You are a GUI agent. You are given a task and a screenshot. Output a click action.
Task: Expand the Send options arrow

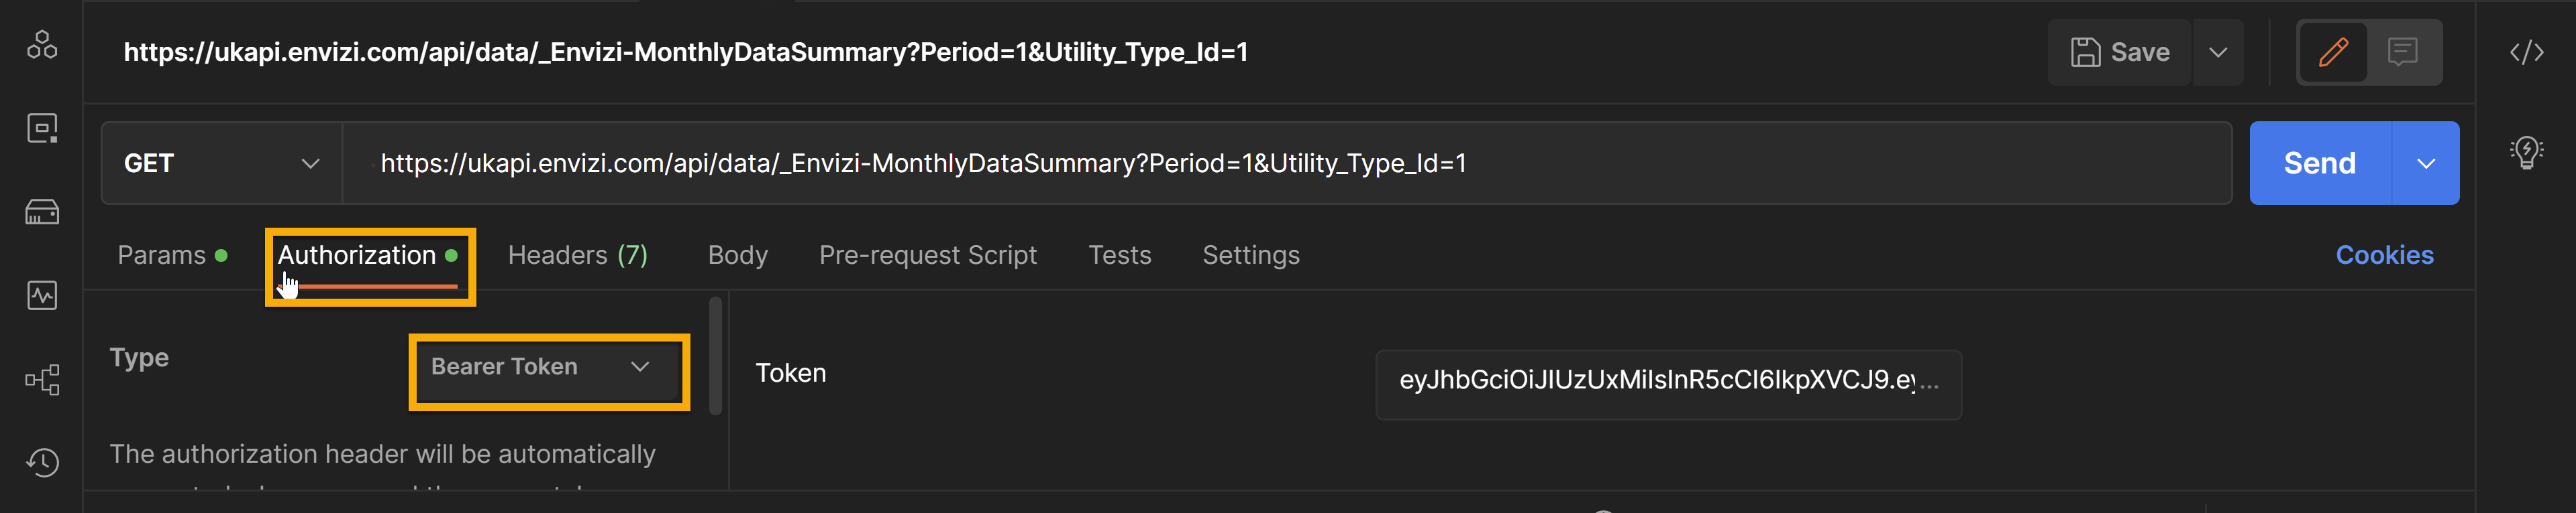(x=2425, y=163)
